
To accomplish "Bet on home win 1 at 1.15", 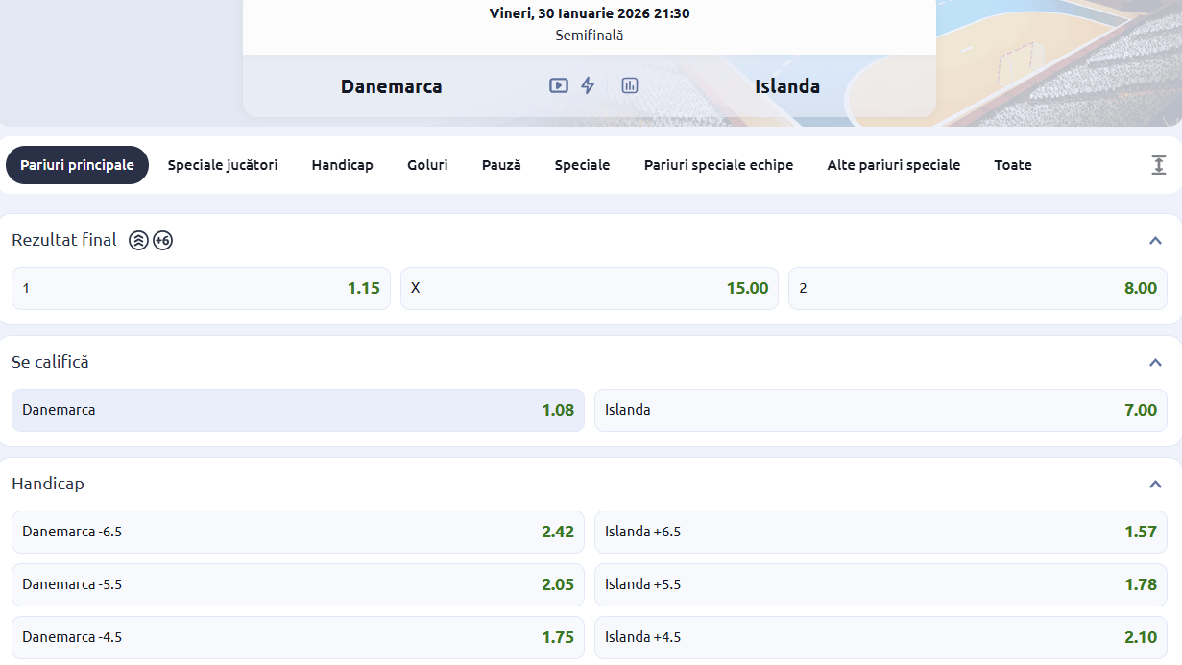I will click(201, 288).
